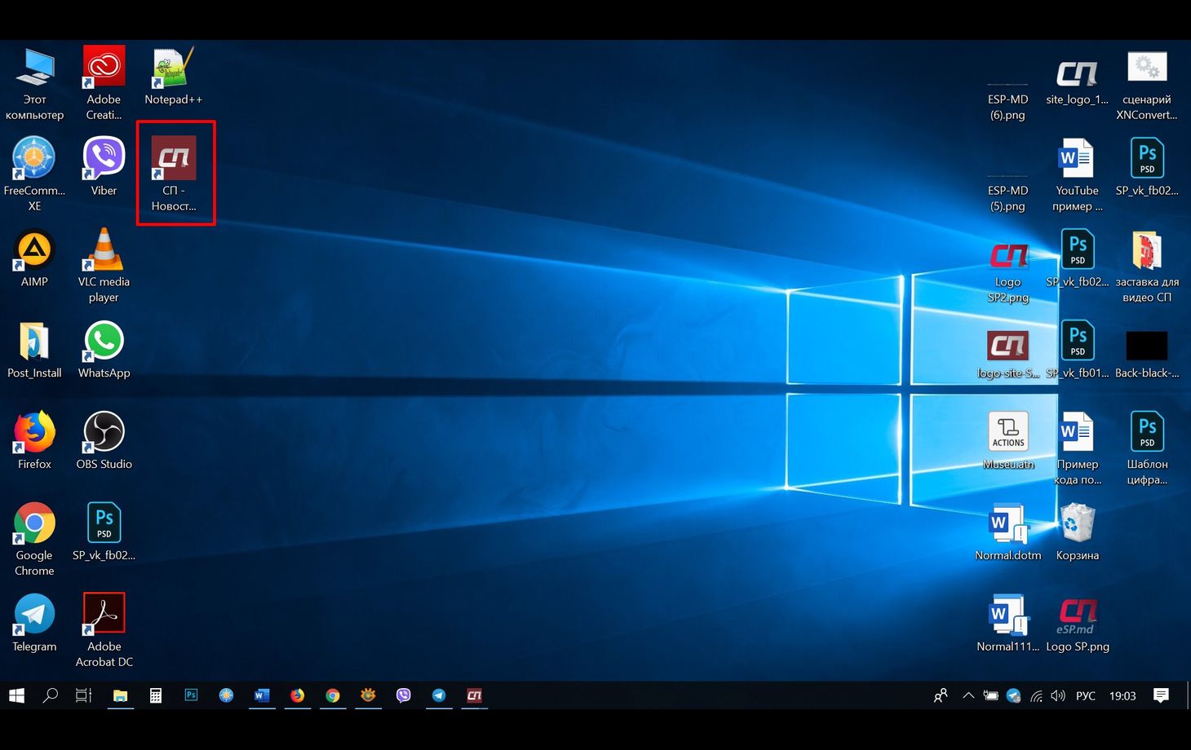This screenshot has height=750, width=1191.
Task: Open the Wi-Fi network tray icon
Action: [1036, 695]
